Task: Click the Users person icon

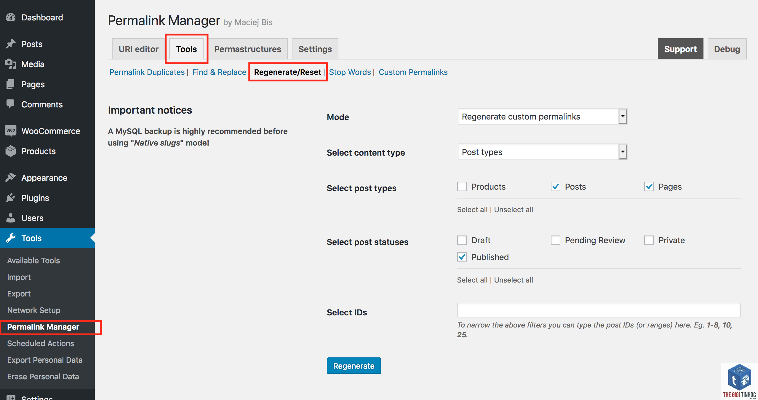Action: click(11, 218)
